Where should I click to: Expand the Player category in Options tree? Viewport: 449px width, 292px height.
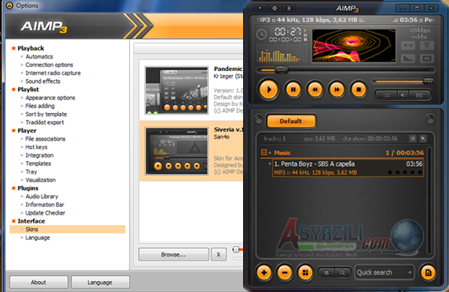point(27,131)
